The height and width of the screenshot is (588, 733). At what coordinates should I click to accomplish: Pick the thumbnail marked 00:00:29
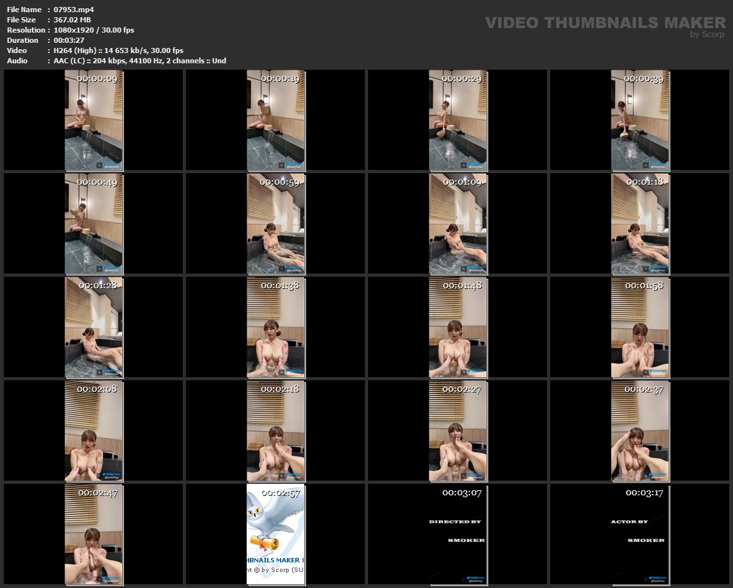pos(458,120)
